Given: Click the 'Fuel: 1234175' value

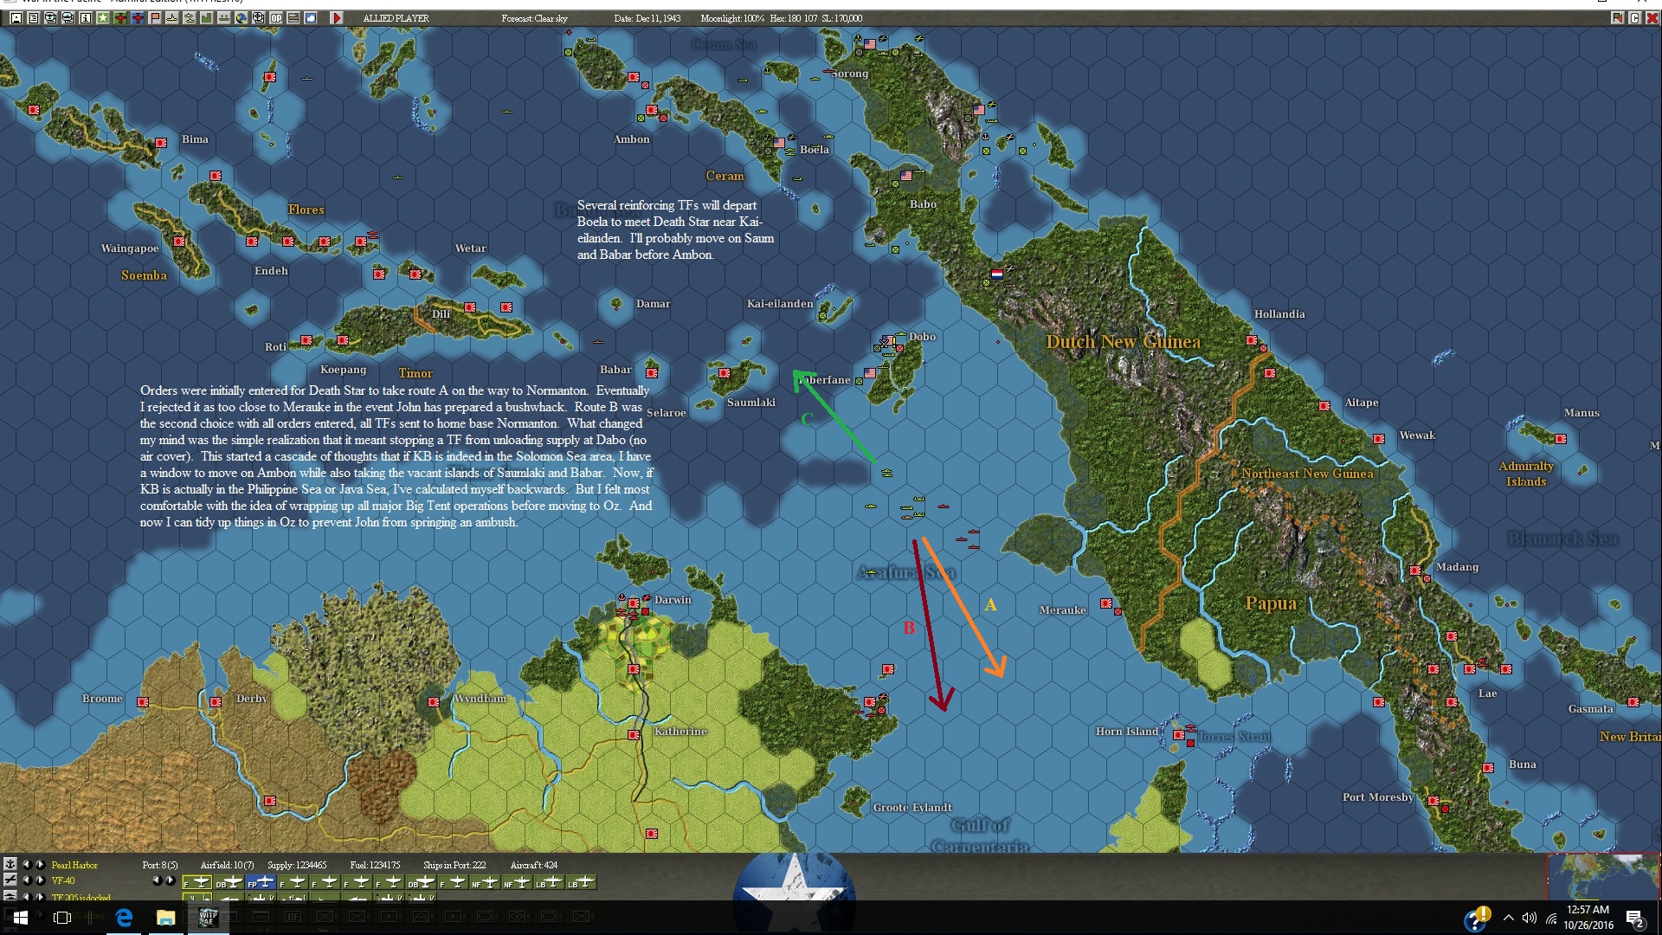Looking at the screenshot, I should [376, 865].
